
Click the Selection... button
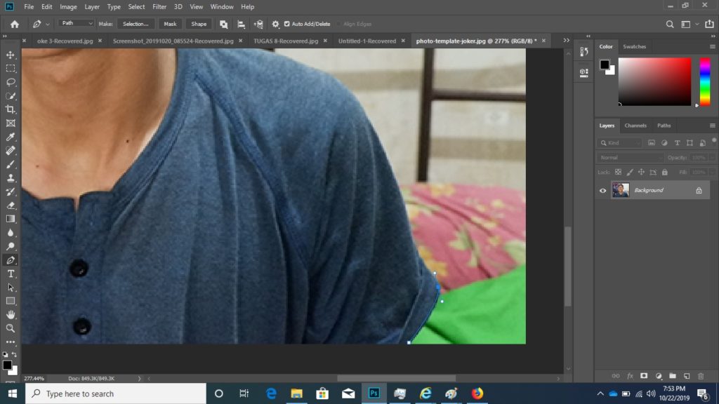coord(136,24)
